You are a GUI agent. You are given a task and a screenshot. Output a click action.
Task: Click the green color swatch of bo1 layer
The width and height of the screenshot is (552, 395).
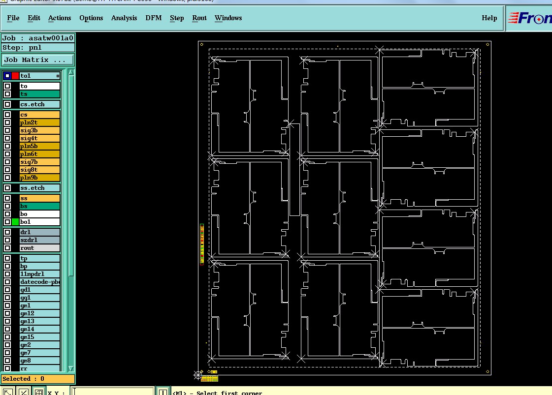[x=15, y=222]
